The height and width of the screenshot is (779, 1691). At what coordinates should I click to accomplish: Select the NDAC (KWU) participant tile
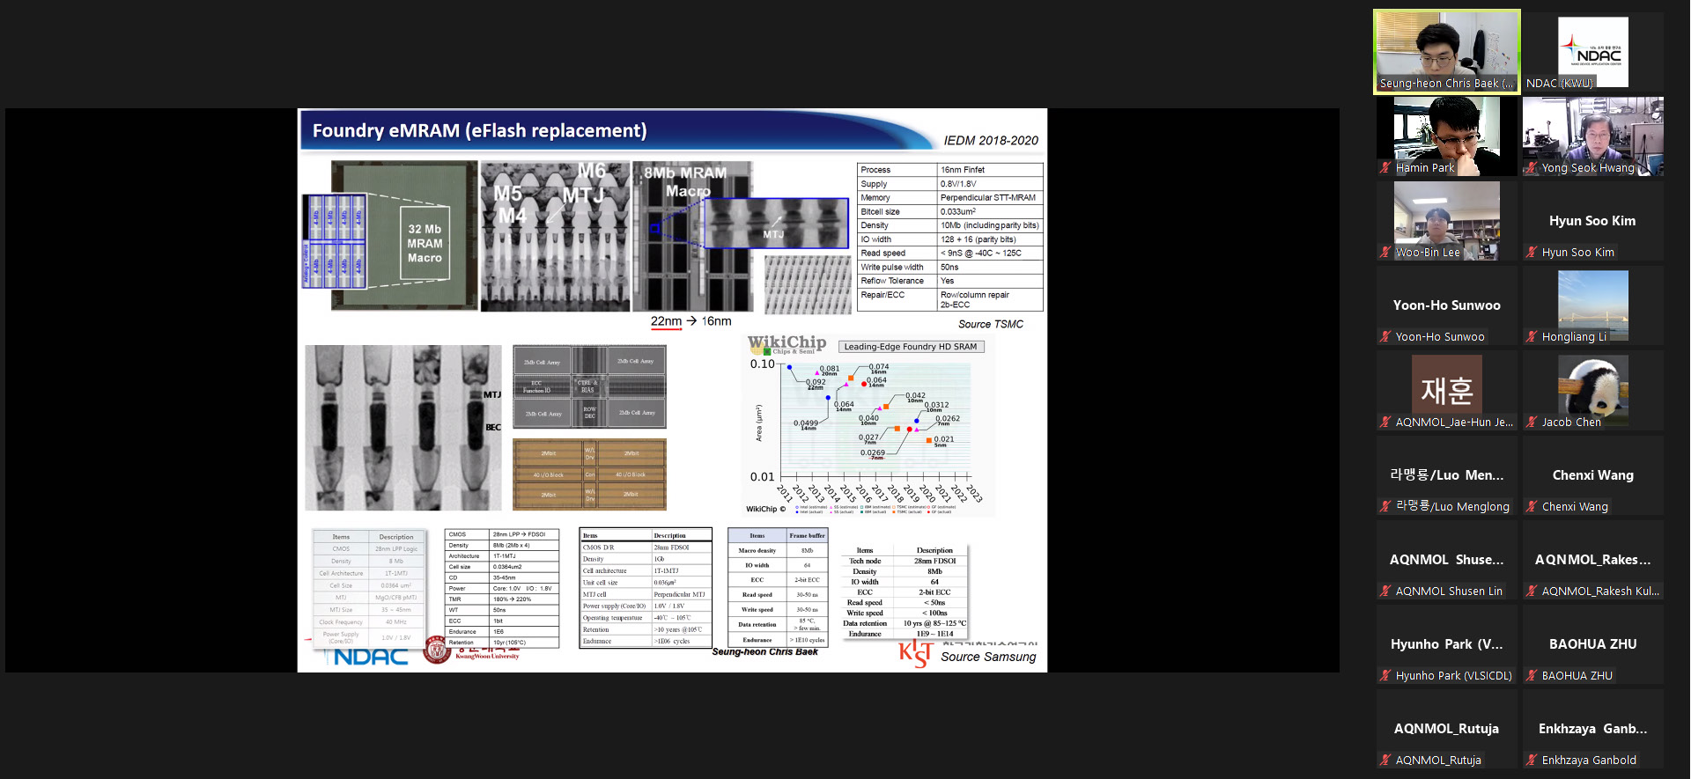[x=1593, y=52]
